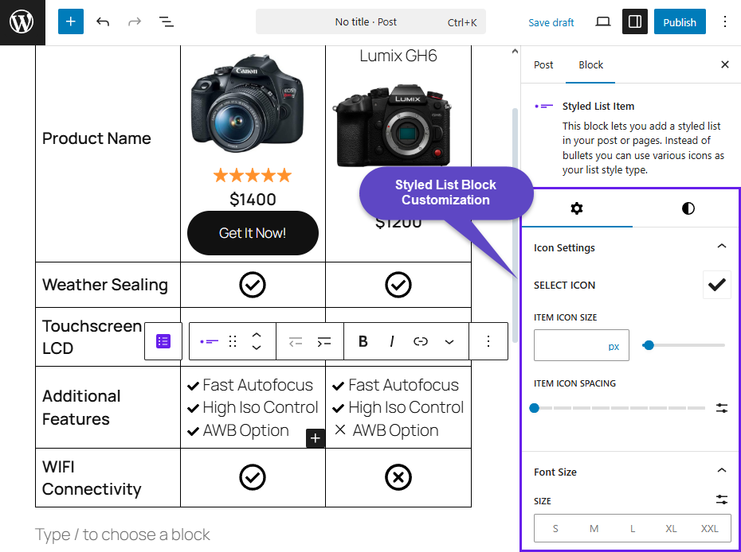Click the Canon camera image
The image size is (741, 552).
pyautogui.click(x=247, y=103)
